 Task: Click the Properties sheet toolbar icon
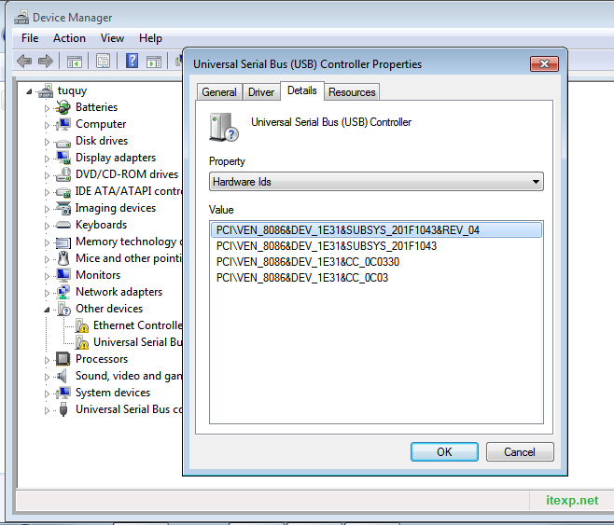click(x=103, y=61)
